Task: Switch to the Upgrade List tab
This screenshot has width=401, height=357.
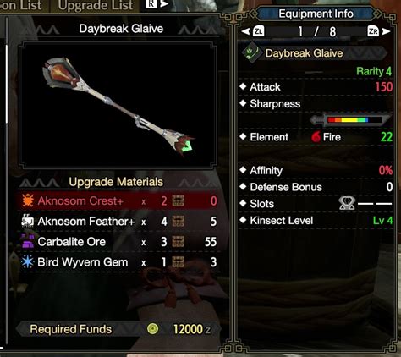Action: (95, 5)
